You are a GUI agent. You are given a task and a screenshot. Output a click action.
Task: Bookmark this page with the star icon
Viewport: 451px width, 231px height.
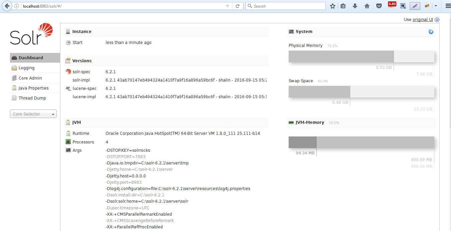332,6
